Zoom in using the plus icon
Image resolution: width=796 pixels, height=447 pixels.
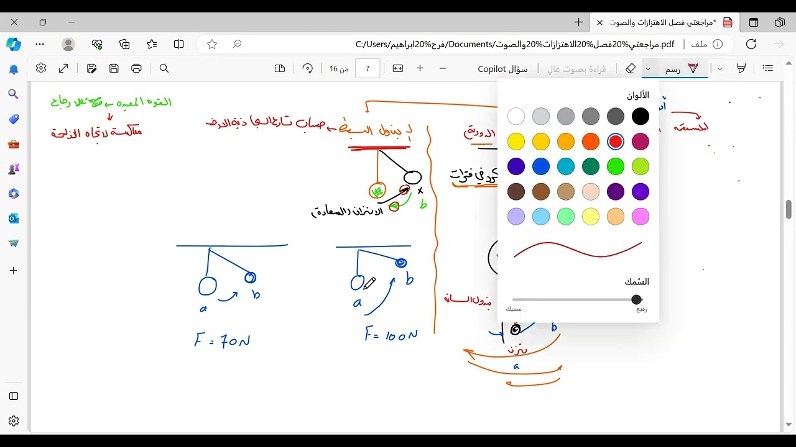pos(420,68)
